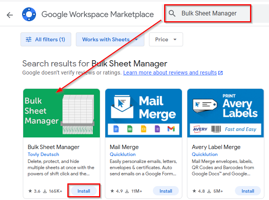Click the shredded spreadsheet icon in Bulk banner
The width and height of the screenshot is (269, 200).
click(77, 114)
